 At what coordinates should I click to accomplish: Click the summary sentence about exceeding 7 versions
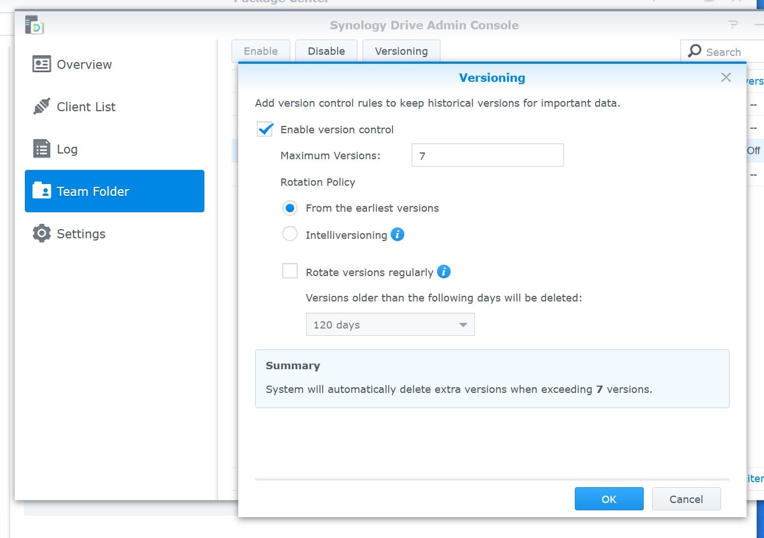click(x=459, y=389)
